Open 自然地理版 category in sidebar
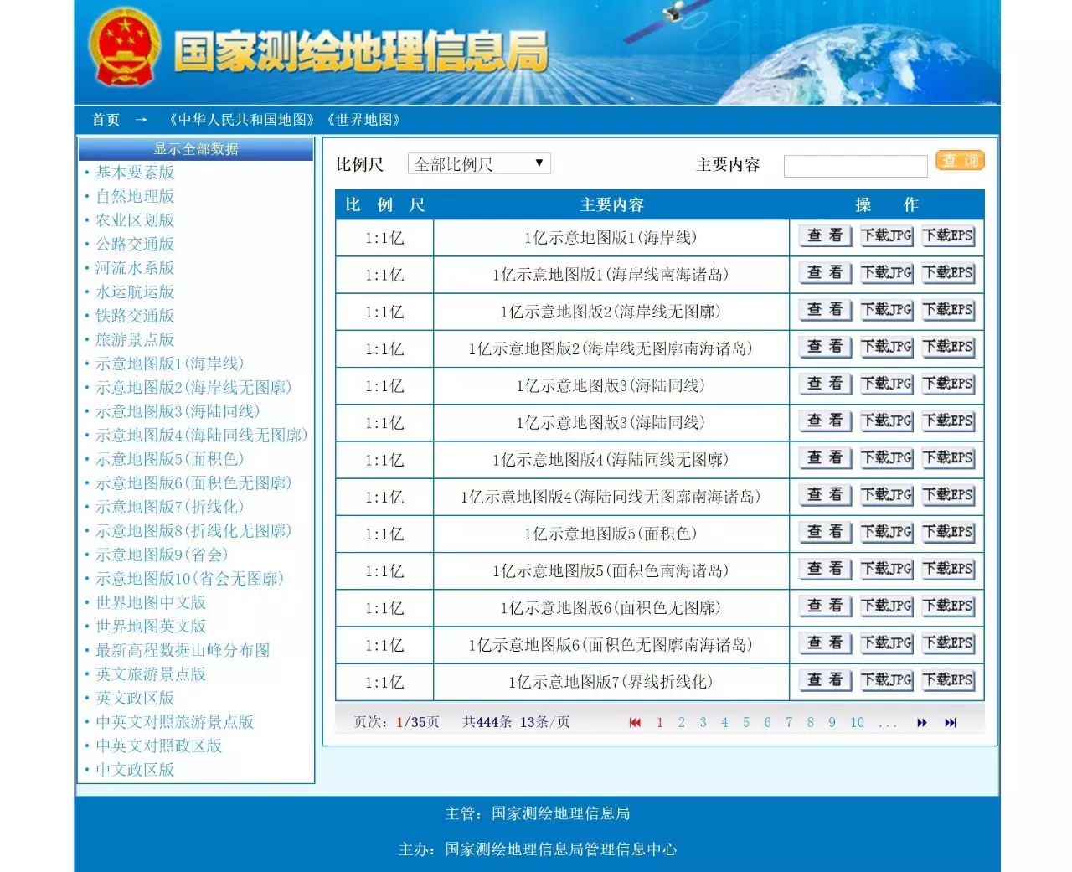1072x872 pixels. click(x=135, y=196)
